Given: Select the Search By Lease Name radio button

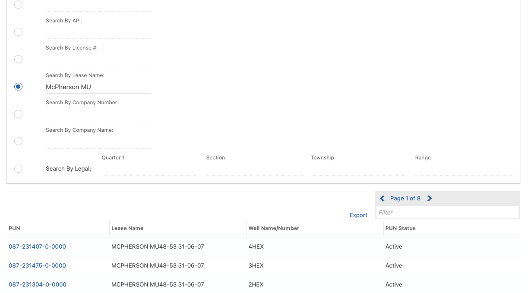Looking at the screenshot, I should click(x=18, y=87).
